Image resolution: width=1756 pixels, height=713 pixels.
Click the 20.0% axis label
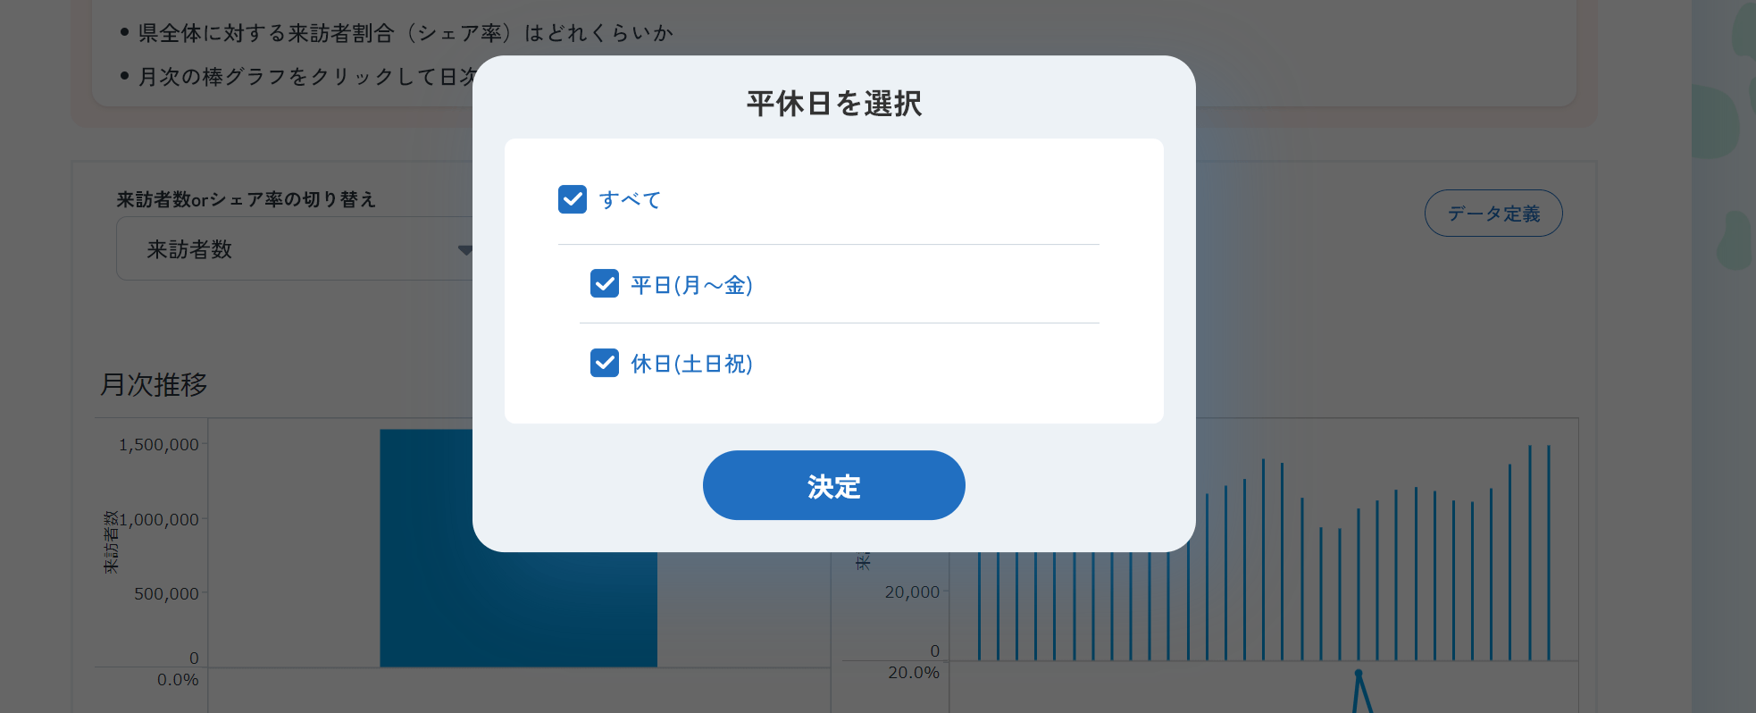pyautogui.click(x=914, y=672)
